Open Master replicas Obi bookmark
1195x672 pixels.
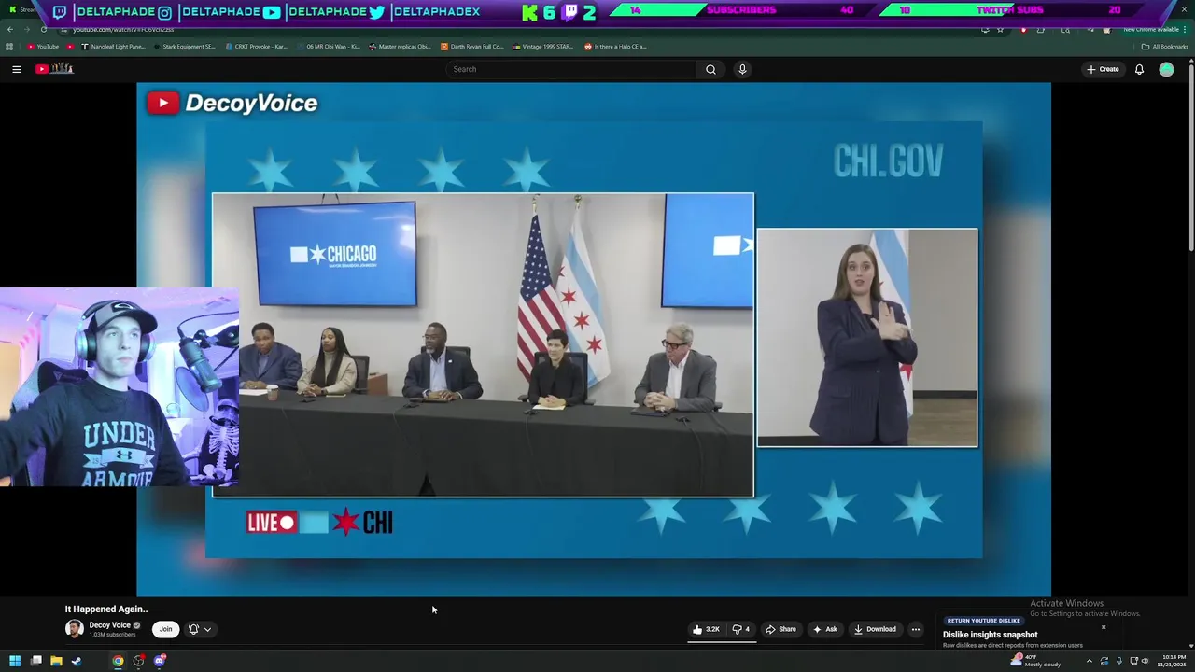(400, 46)
